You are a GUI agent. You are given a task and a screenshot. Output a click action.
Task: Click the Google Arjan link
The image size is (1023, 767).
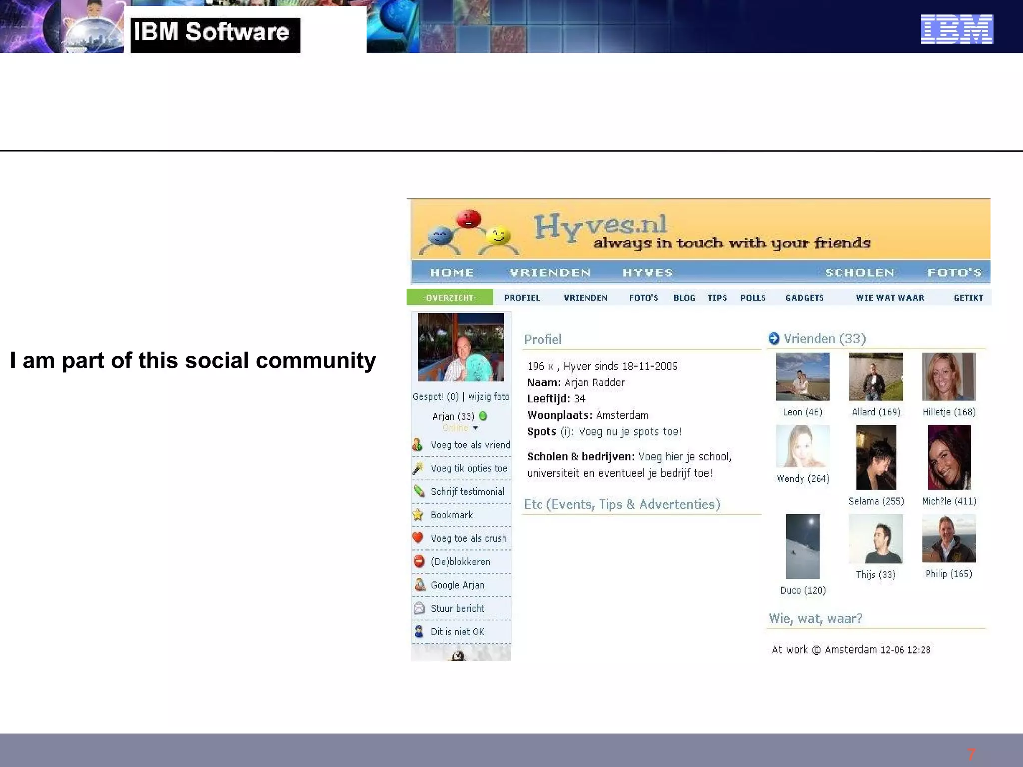458,585
